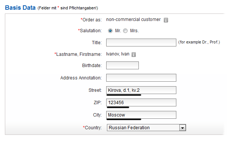Click the Birthdate input field
The height and width of the screenshot is (142, 227).
pyautogui.click(x=122, y=65)
